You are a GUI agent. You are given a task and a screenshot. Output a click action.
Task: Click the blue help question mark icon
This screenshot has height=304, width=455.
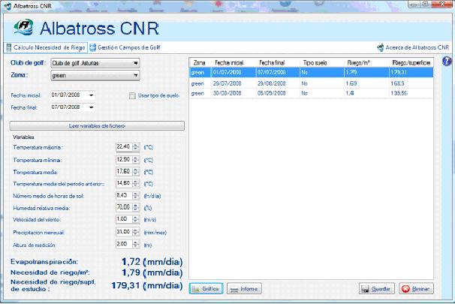click(x=447, y=62)
